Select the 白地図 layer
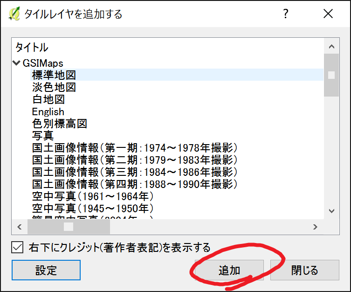The image size is (351, 292). (48, 99)
